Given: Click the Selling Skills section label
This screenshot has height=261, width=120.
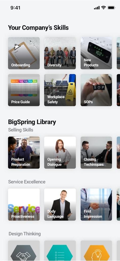Looking at the screenshot, I should point(21,130).
